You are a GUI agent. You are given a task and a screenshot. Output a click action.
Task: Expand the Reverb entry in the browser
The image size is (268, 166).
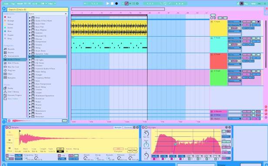coord(30,113)
